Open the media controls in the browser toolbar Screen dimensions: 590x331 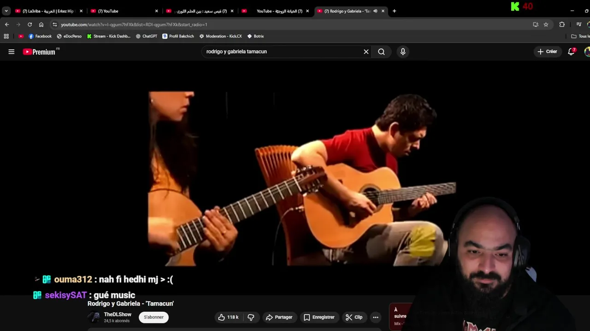pos(579,24)
